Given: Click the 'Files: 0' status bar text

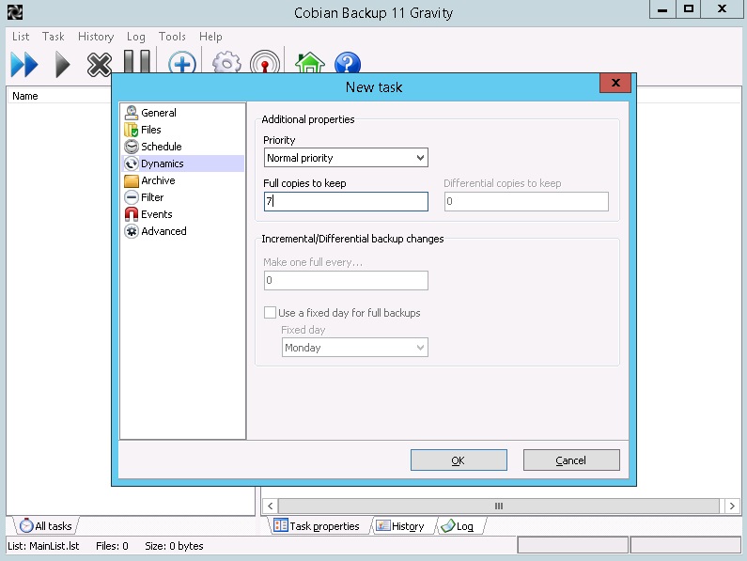Looking at the screenshot, I should 112,546.
